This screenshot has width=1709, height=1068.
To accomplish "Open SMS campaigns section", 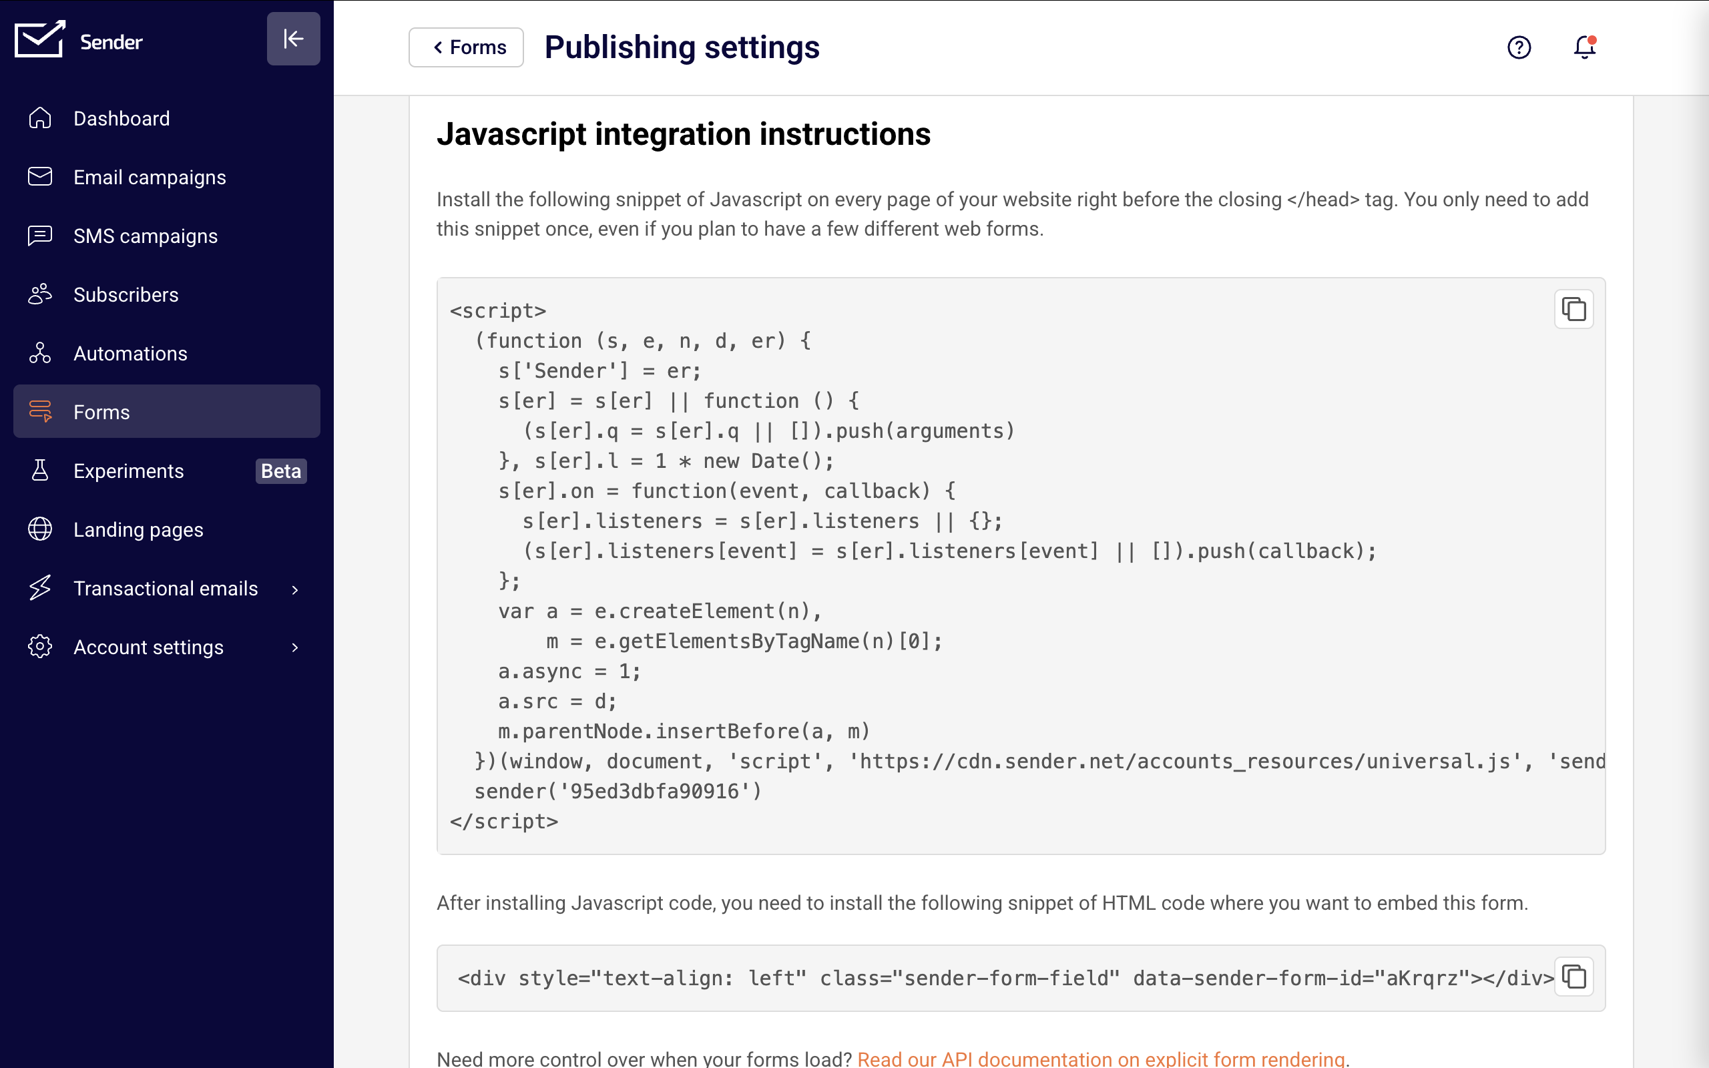I will pyautogui.click(x=167, y=235).
